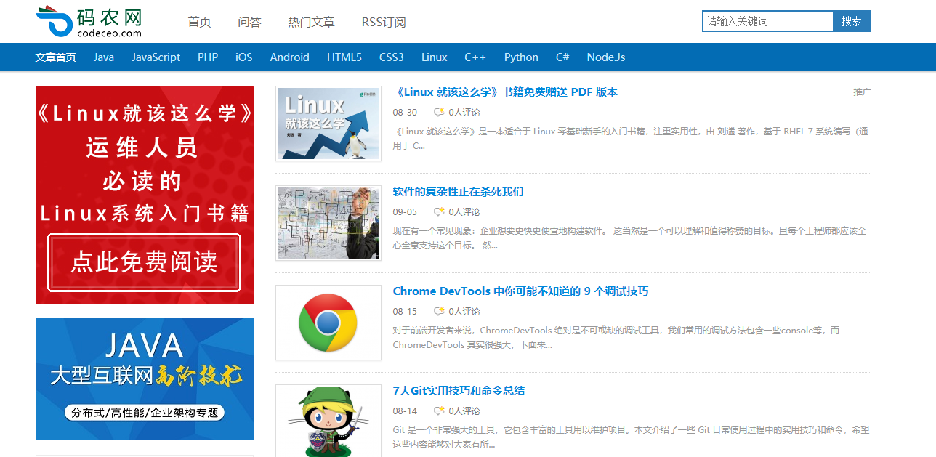Select Python category
936x457 pixels.
coord(521,57)
